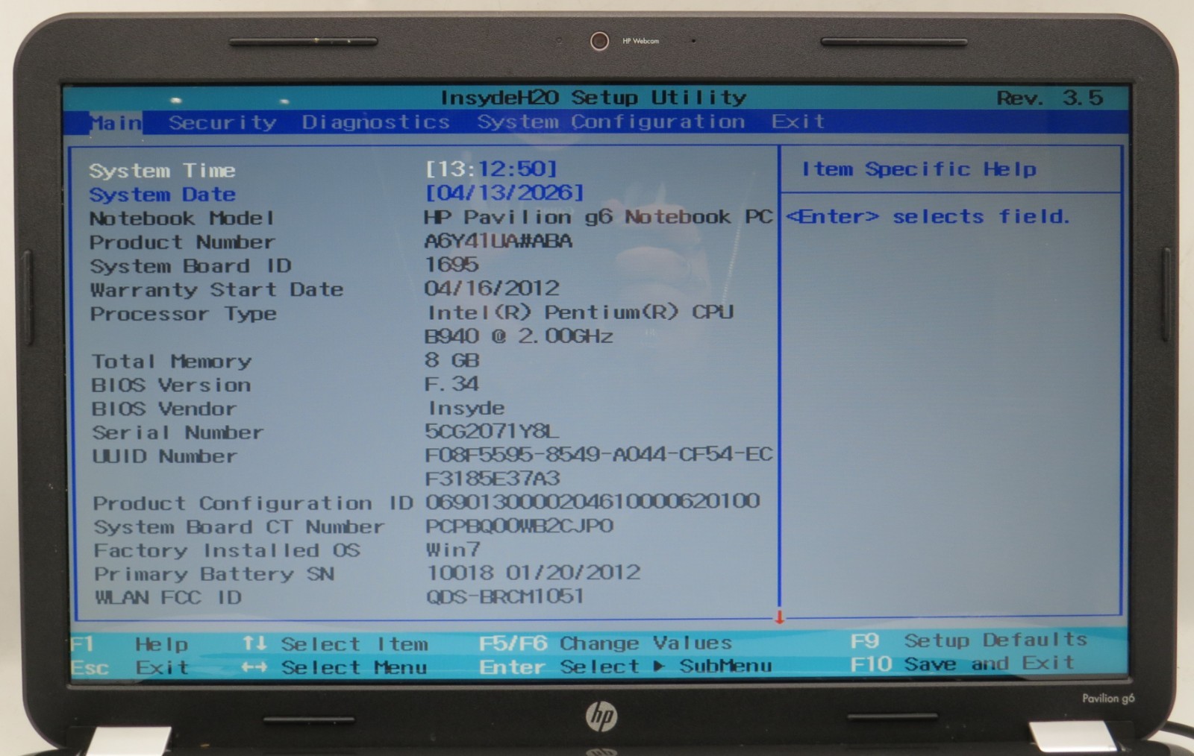Click value 0690130000204610000620100
Screen dimensions: 1194x756
click(x=593, y=501)
